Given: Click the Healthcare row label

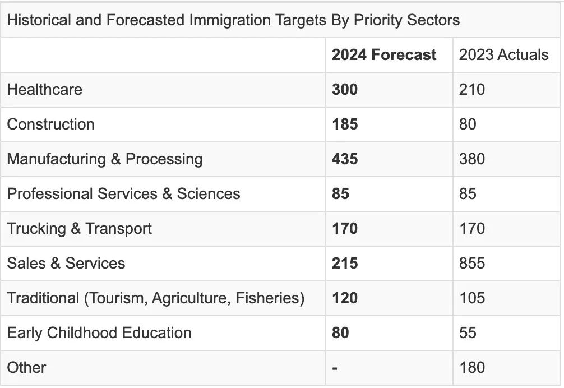Looking at the screenshot, I should tap(45, 90).
